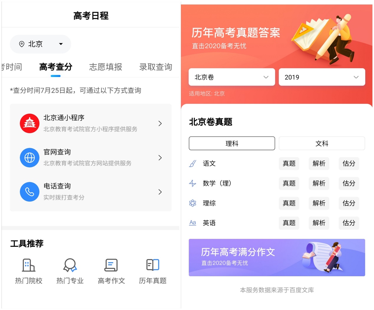Open the 高考作文 tool icon
Viewport: 374px width, 310px height.
coord(111,265)
